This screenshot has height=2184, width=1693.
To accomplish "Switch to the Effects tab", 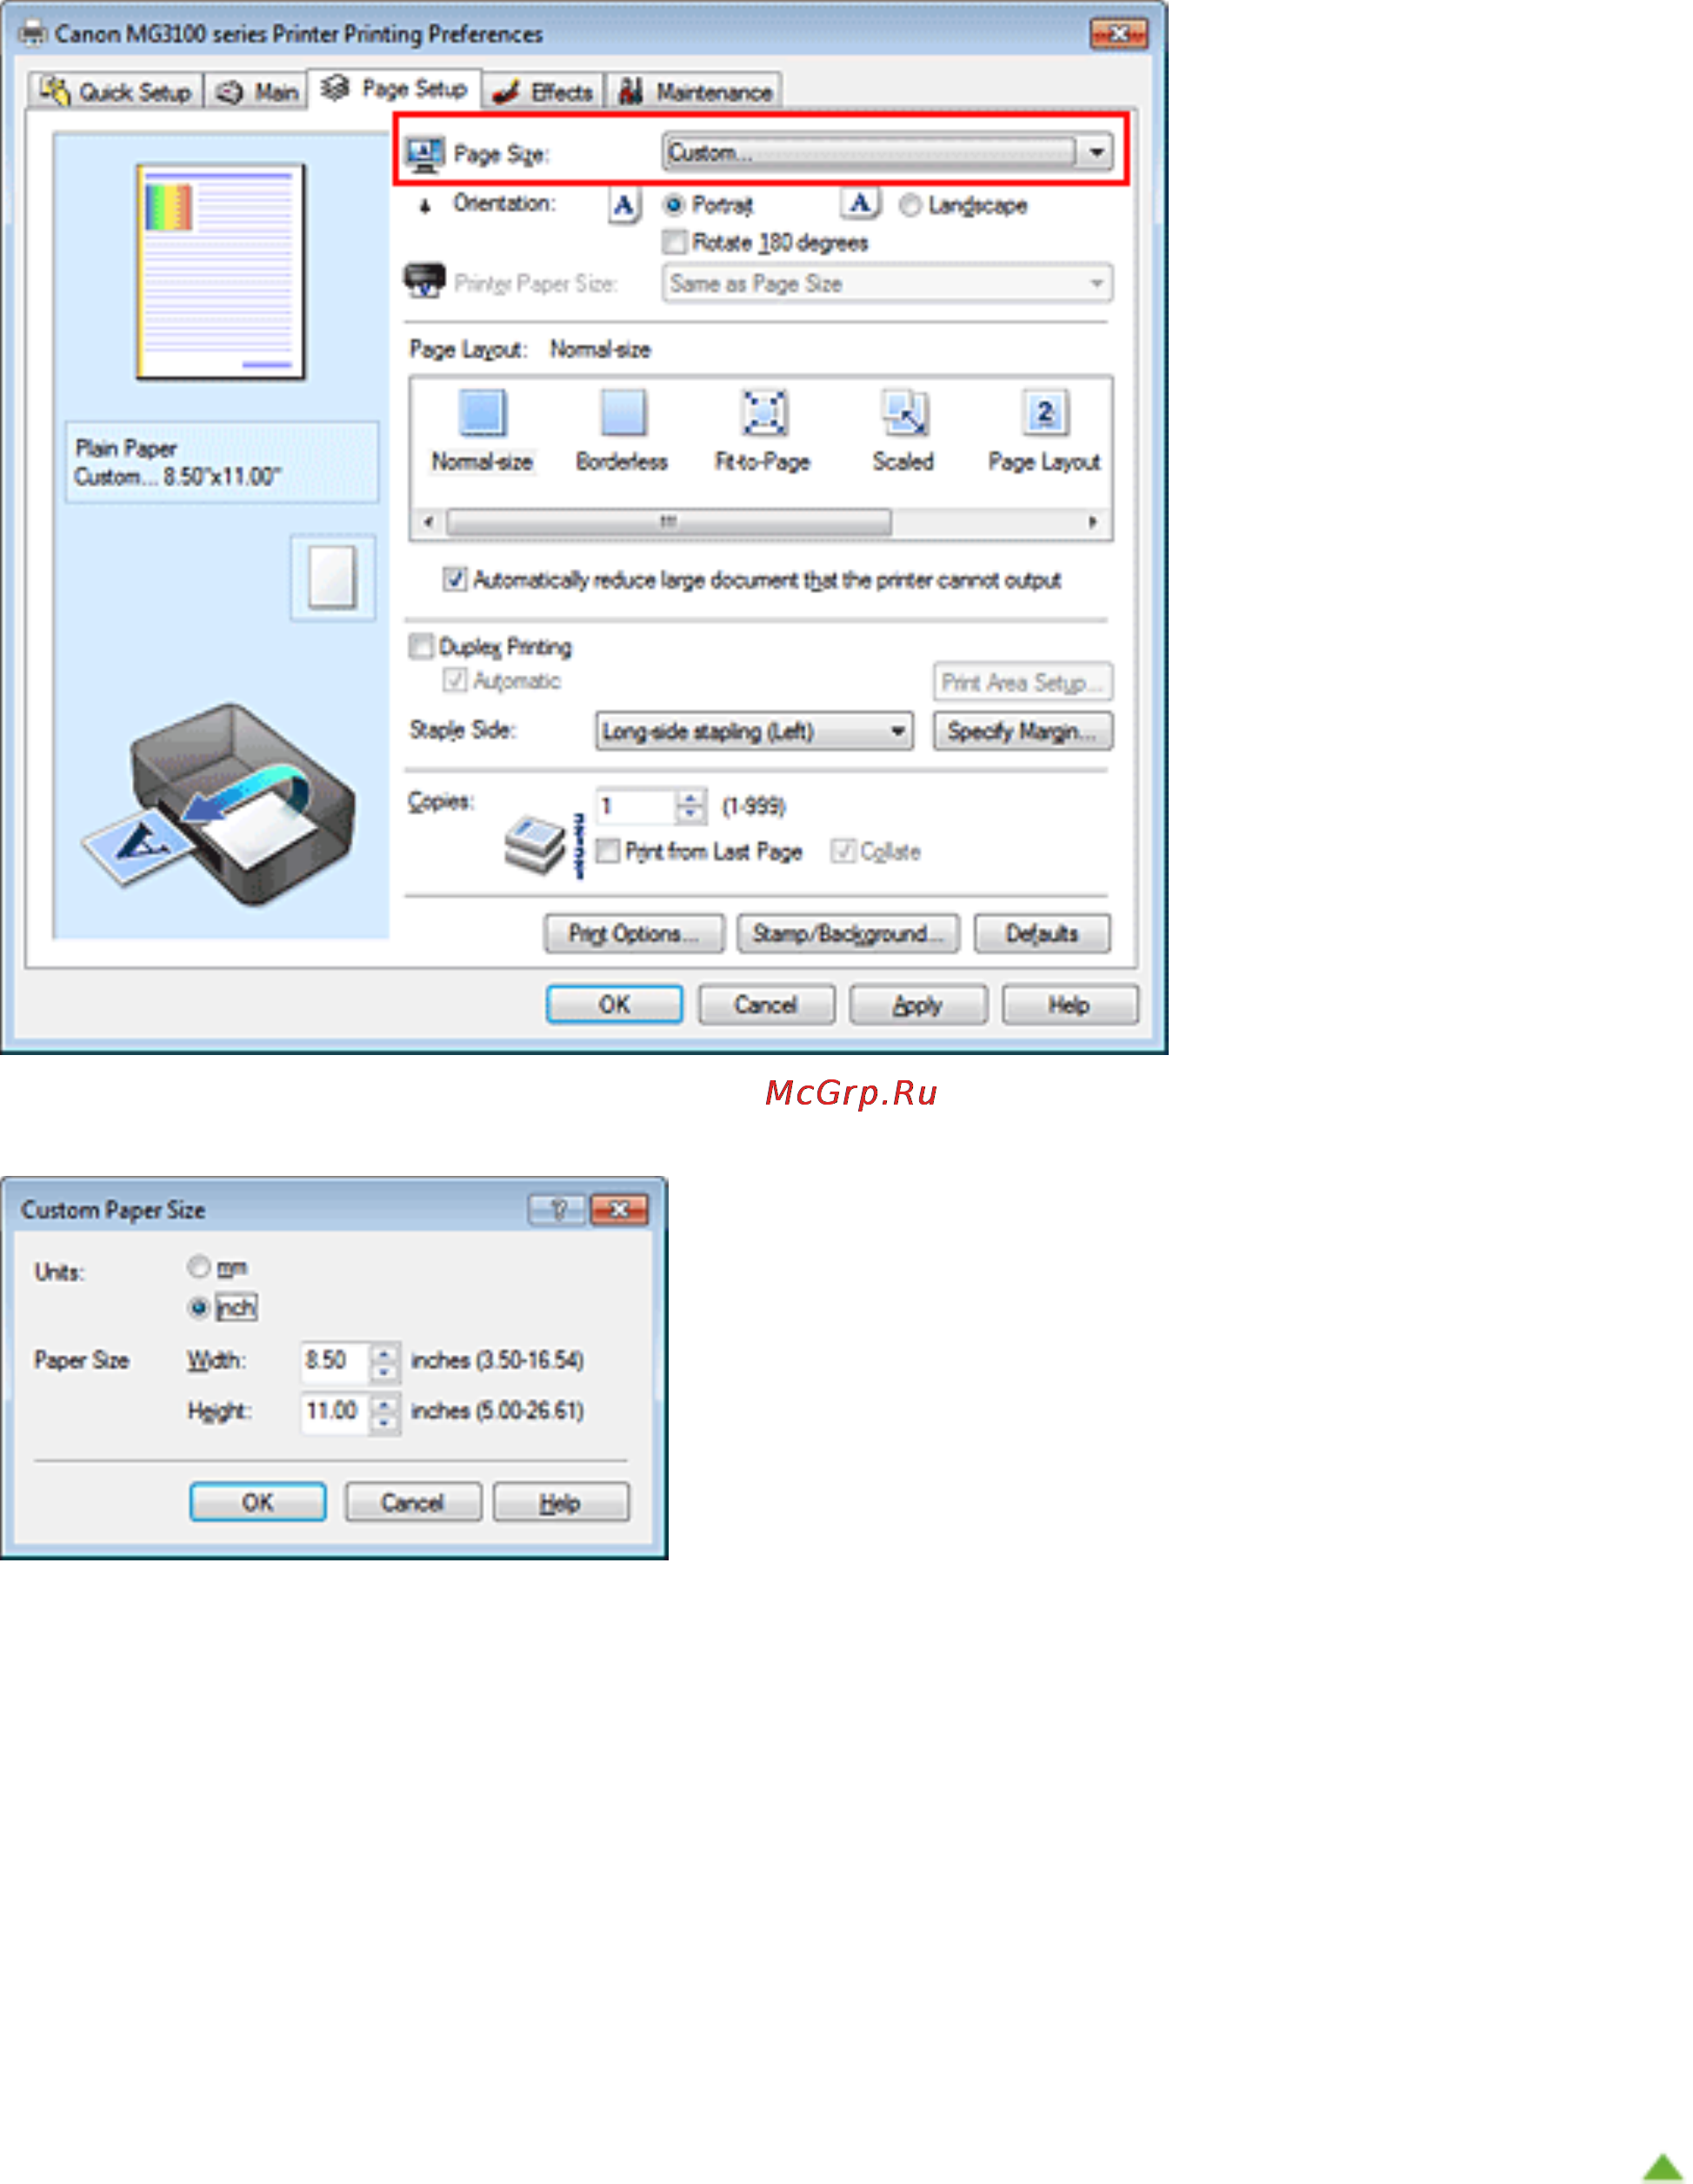I will click(x=544, y=91).
